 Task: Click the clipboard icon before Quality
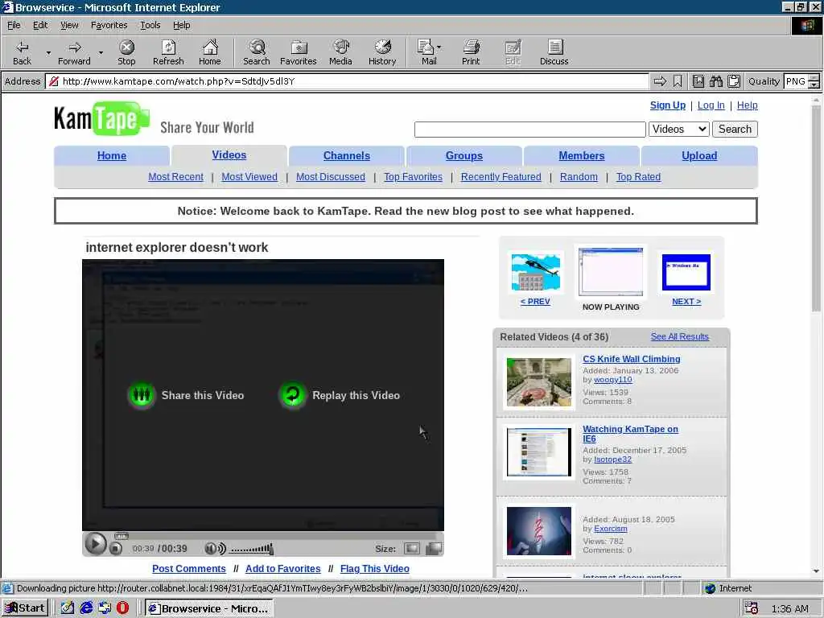click(x=734, y=81)
